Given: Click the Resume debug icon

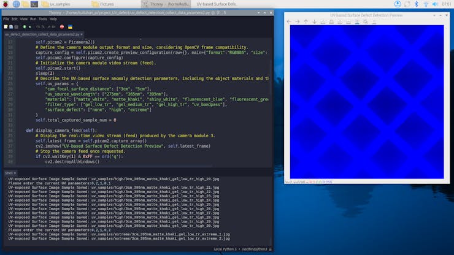Looking at the screenshot, I should pos(53,26).
